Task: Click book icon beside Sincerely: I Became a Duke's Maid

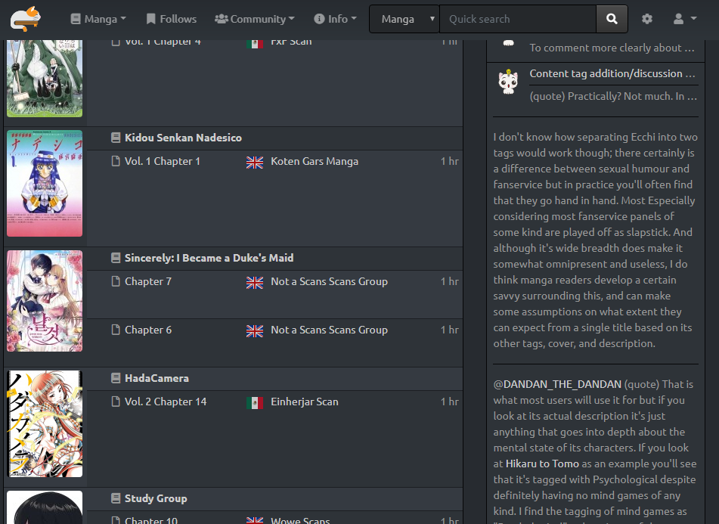Action: point(116,258)
